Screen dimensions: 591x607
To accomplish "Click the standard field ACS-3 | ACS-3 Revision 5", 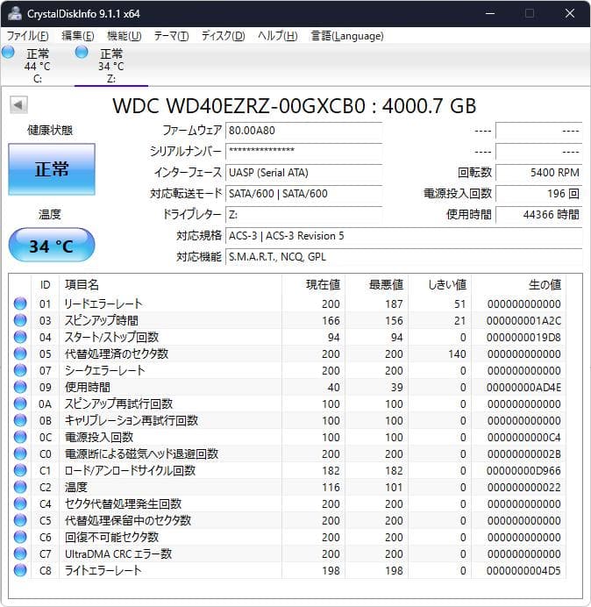I will 403,236.
